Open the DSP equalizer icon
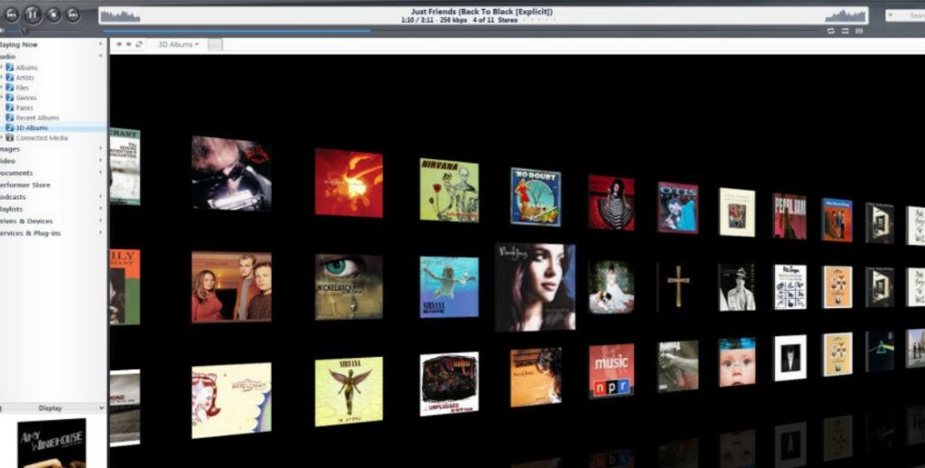This screenshot has width=925, height=468. click(x=860, y=31)
